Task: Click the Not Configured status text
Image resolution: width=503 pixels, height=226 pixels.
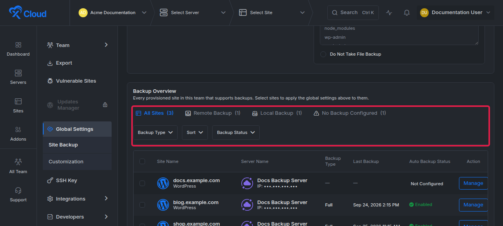Action: coord(427,184)
